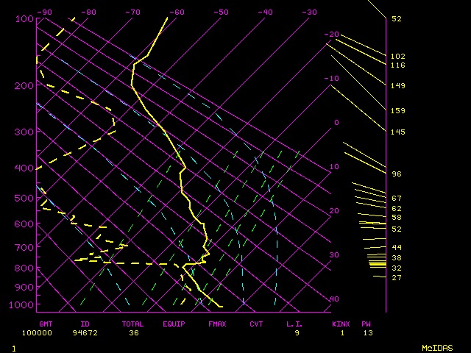This screenshot has height=353, width=471.
Task: Select the -50 temperature axis label
Action: (221, 13)
